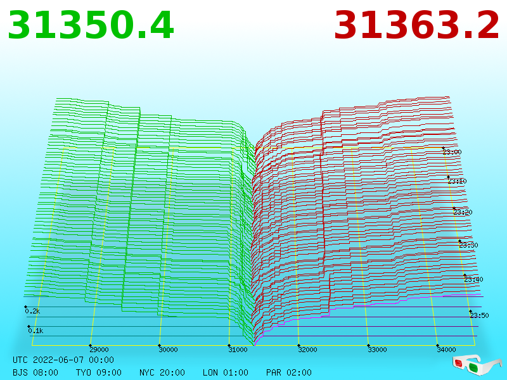Click the 33000 price axis label
This screenshot has height=380, width=507.
(x=377, y=350)
